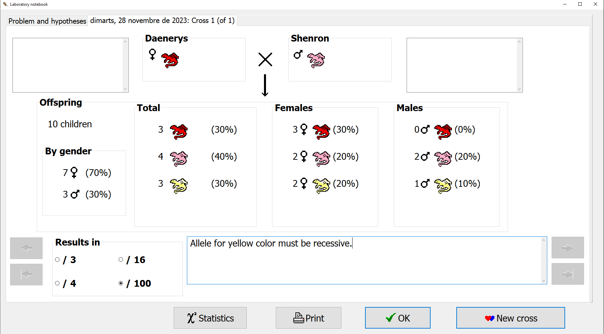Open the Cross 1 (of 1) tab
The width and height of the screenshot is (604, 334).
162,21
